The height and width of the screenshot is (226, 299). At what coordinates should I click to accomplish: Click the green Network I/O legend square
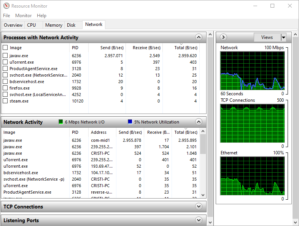(x=60, y=122)
